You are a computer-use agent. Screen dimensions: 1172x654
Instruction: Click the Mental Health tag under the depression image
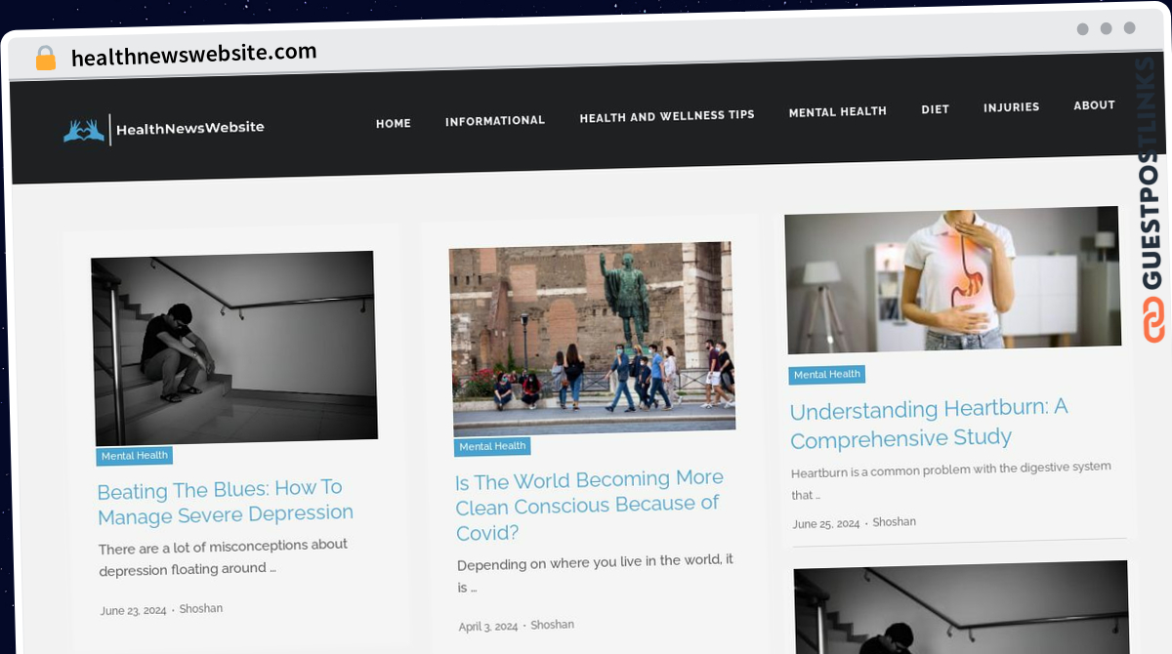(135, 456)
